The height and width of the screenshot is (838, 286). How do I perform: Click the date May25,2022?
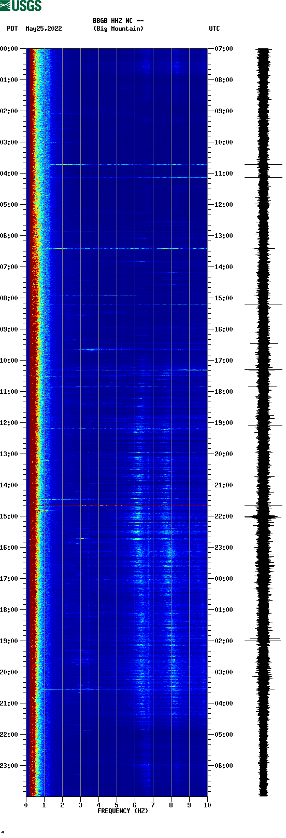click(44, 29)
